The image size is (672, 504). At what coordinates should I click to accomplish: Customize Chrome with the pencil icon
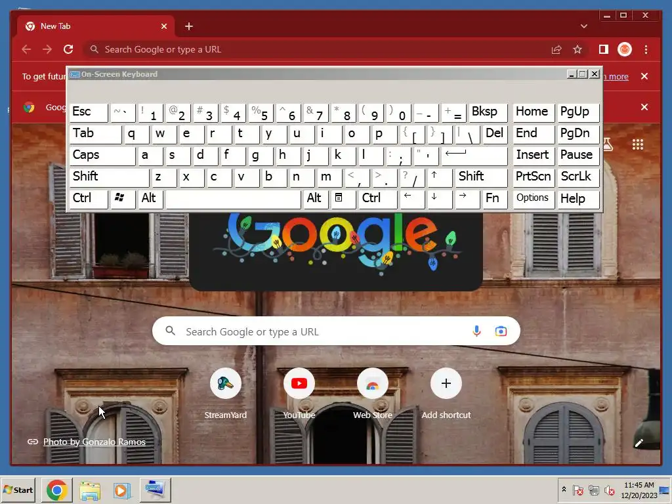tap(639, 443)
